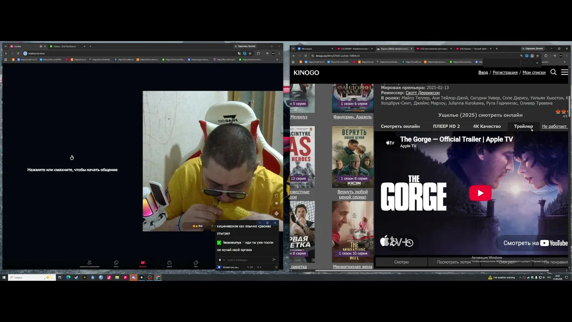Open the feed icon in the video chat bottom bar

[x=116, y=263]
